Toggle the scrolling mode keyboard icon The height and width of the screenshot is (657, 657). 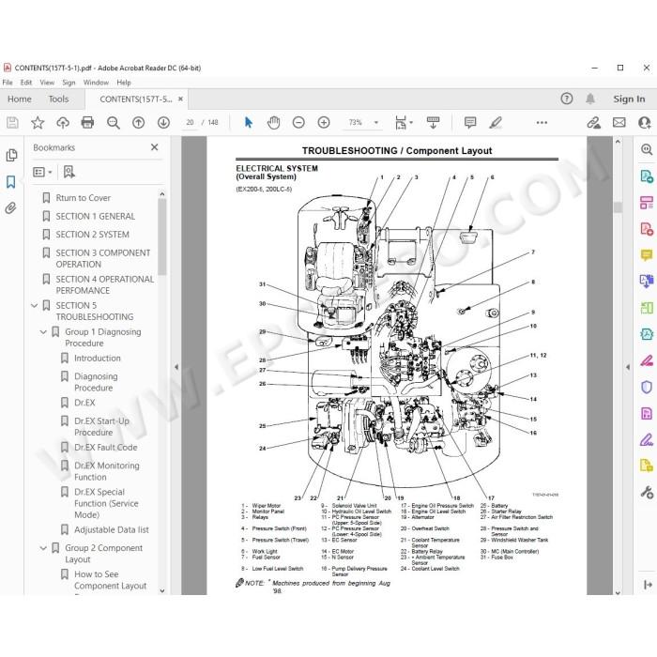[433, 122]
